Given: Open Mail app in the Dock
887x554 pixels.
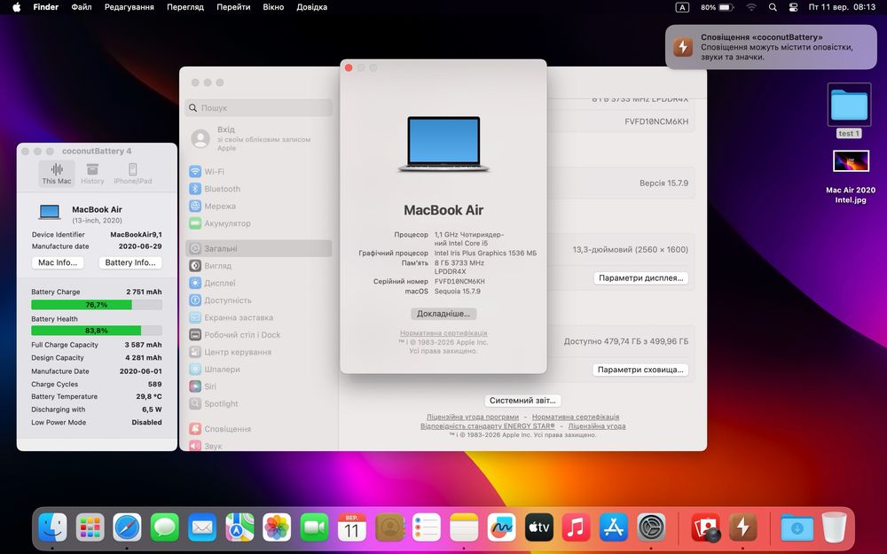Looking at the screenshot, I should [x=202, y=527].
